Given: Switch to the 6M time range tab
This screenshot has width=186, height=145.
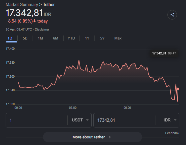Looking at the screenshot, I should coord(56,38).
